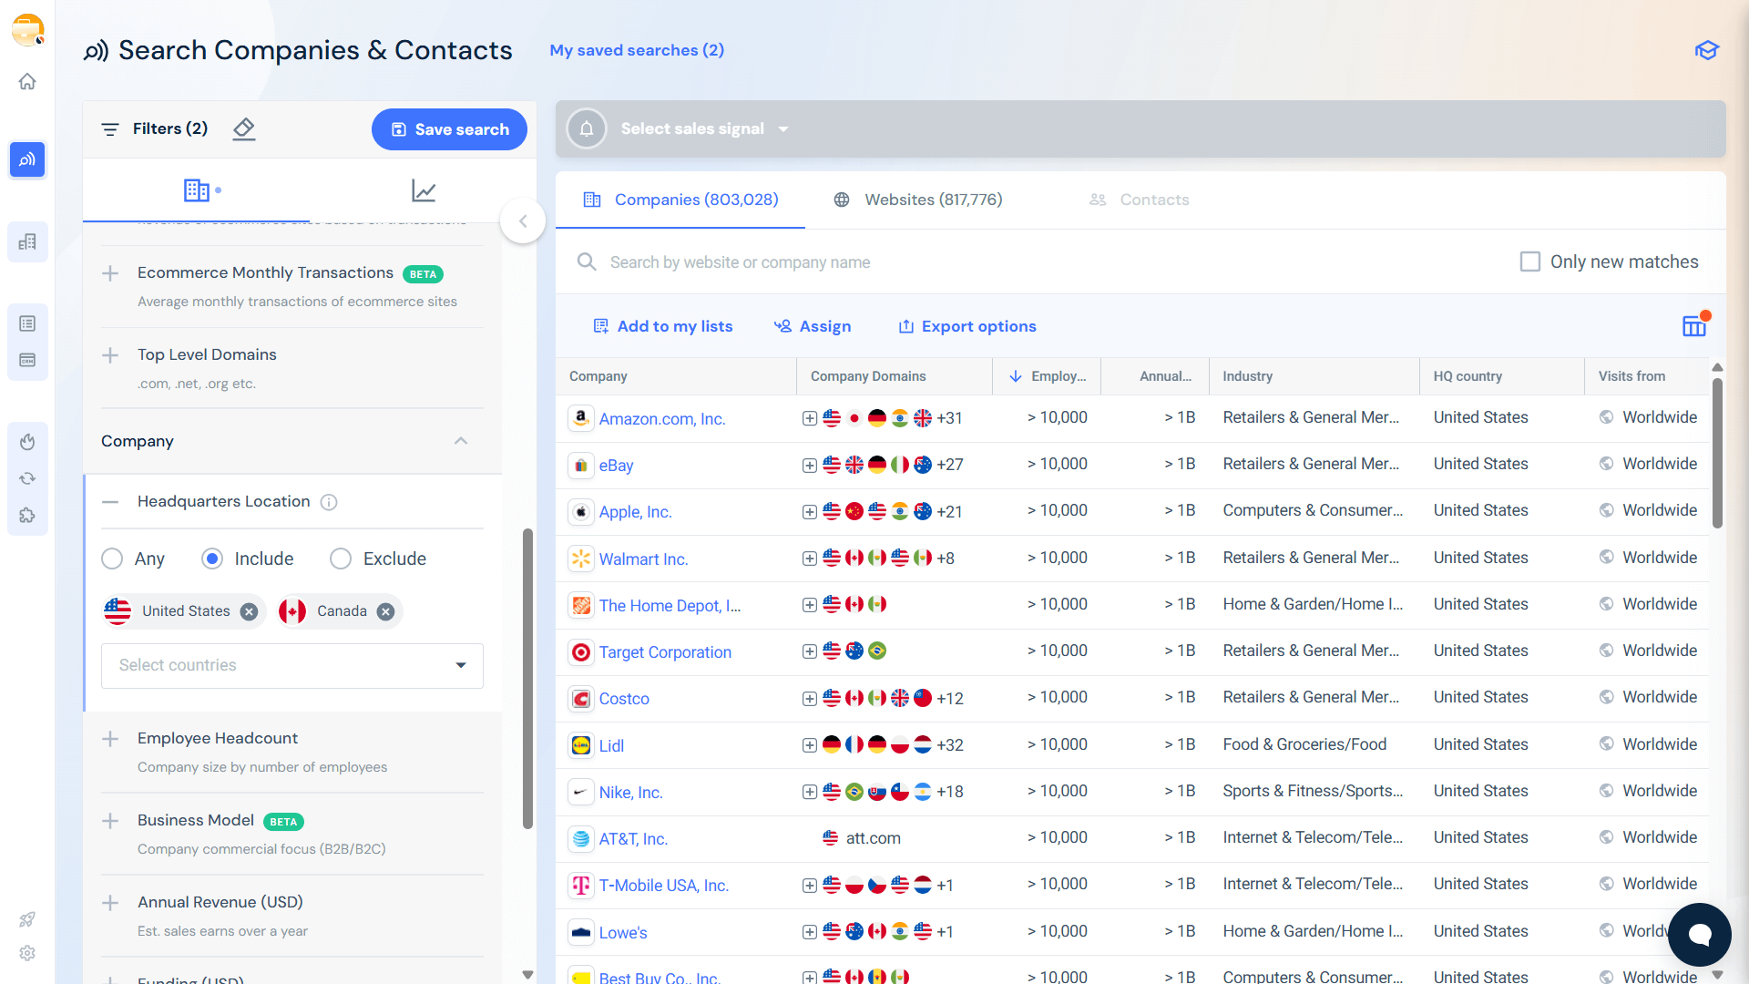The width and height of the screenshot is (1749, 984).
Task: Expand Business Model filter
Action: click(x=110, y=821)
